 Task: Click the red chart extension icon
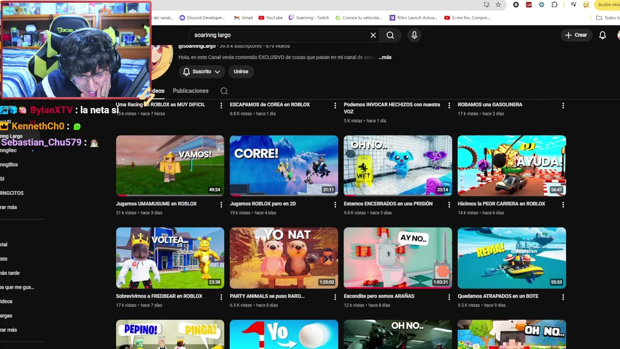[529, 4]
